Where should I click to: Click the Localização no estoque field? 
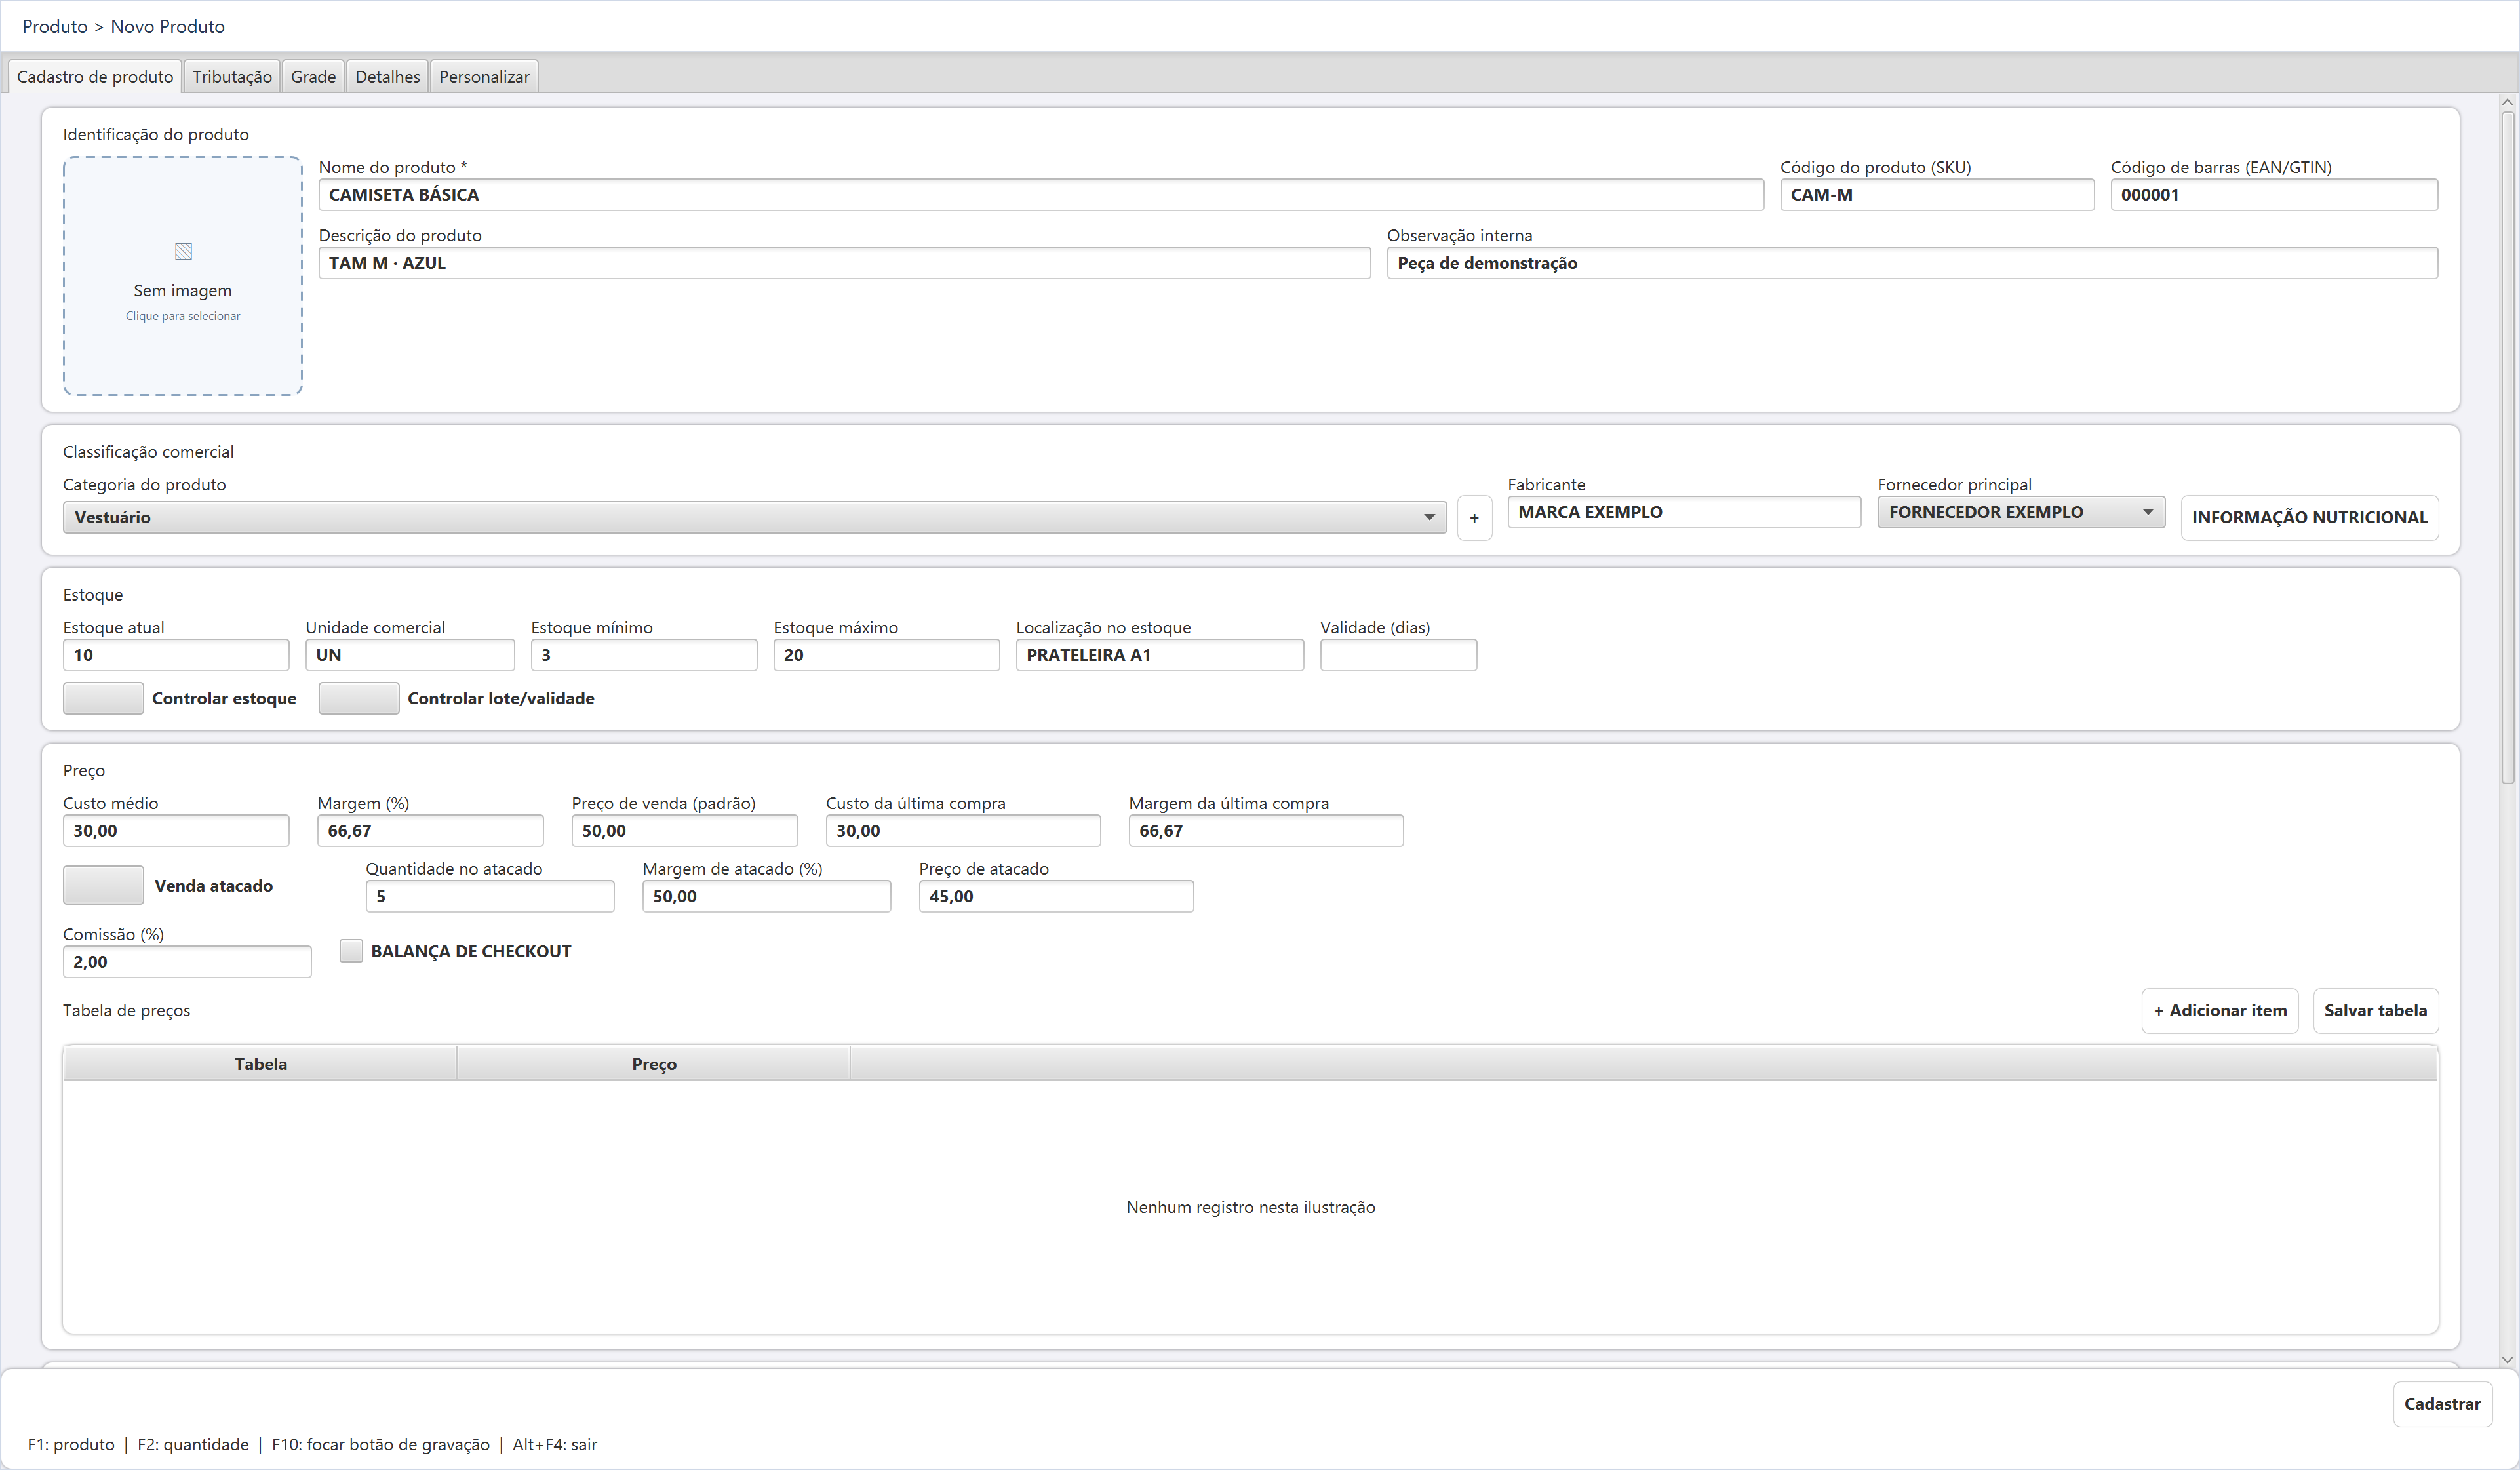tap(1160, 655)
